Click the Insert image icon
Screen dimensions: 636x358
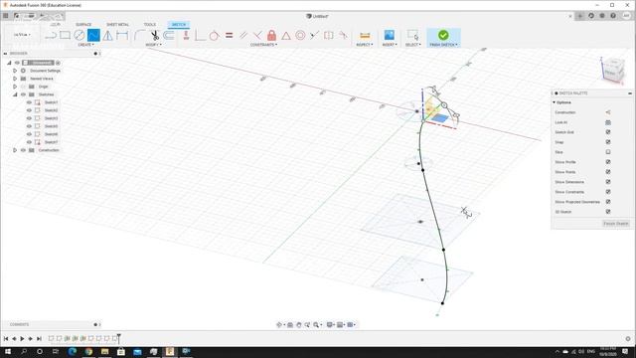coord(389,35)
